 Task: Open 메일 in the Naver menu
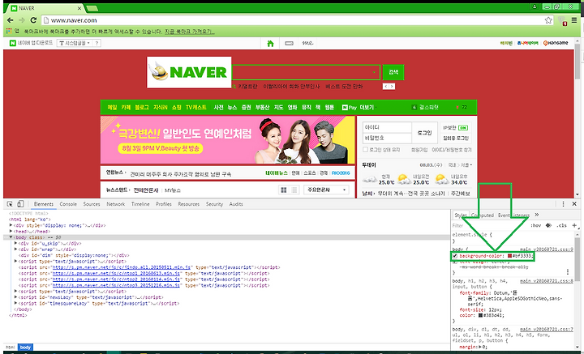tap(112, 108)
